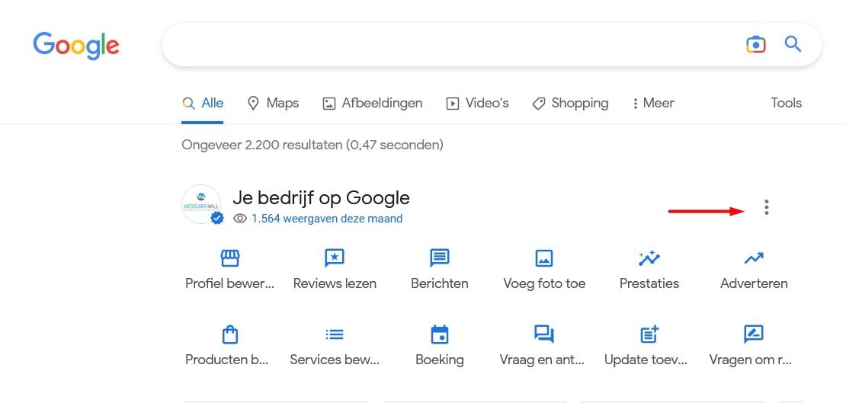Click the Reviews lezen label

tap(335, 283)
